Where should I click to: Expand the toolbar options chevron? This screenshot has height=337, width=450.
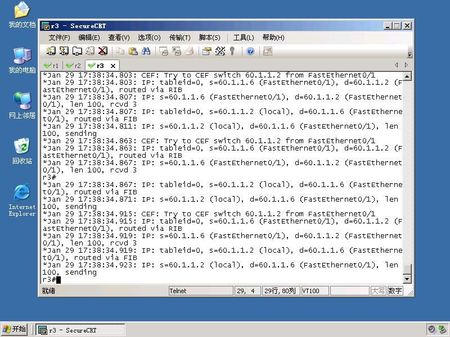click(410, 54)
